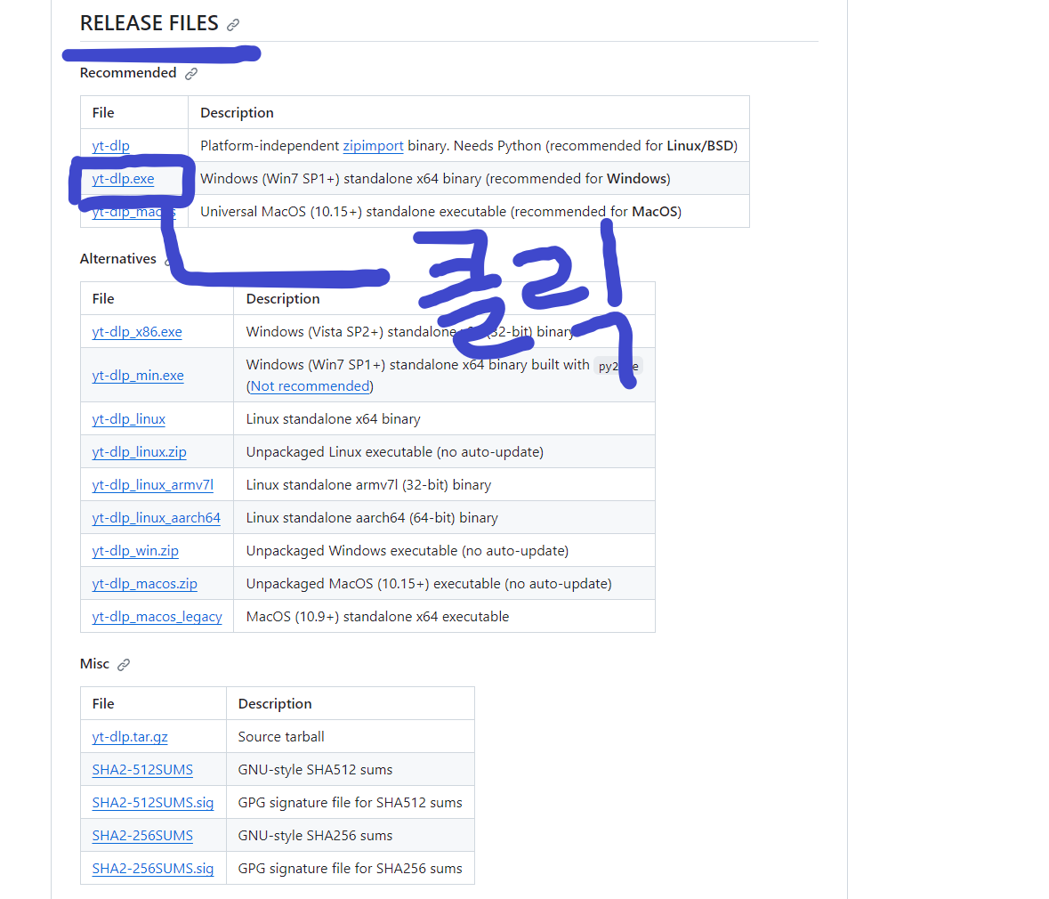Download yt-dlp_linux_armv7l

pyautogui.click(x=152, y=484)
